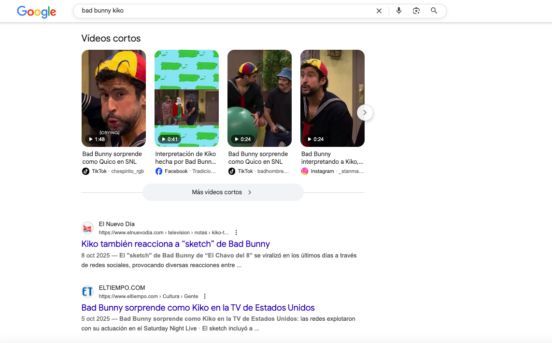This screenshot has height=343, width=552.
Task: Click the elnuevodia.com URL breadcrumb
Action: pos(163,232)
